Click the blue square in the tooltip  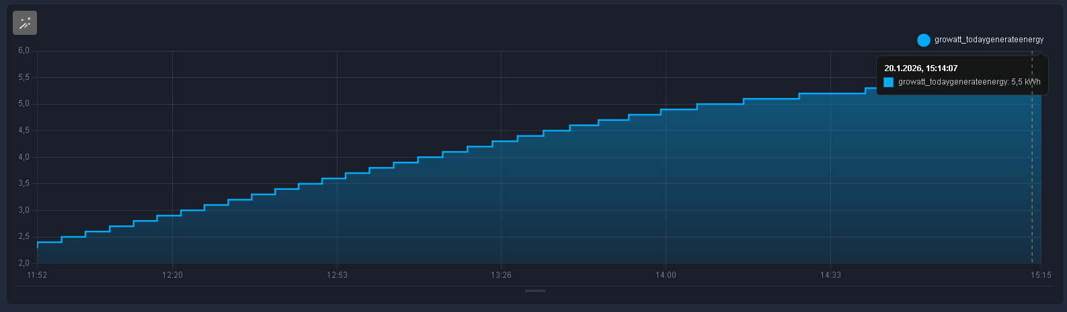[888, 82]
